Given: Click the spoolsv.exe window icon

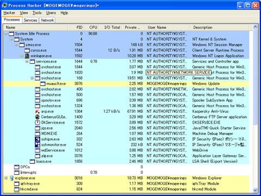Looking at the screenshot, I should [38, 100].
